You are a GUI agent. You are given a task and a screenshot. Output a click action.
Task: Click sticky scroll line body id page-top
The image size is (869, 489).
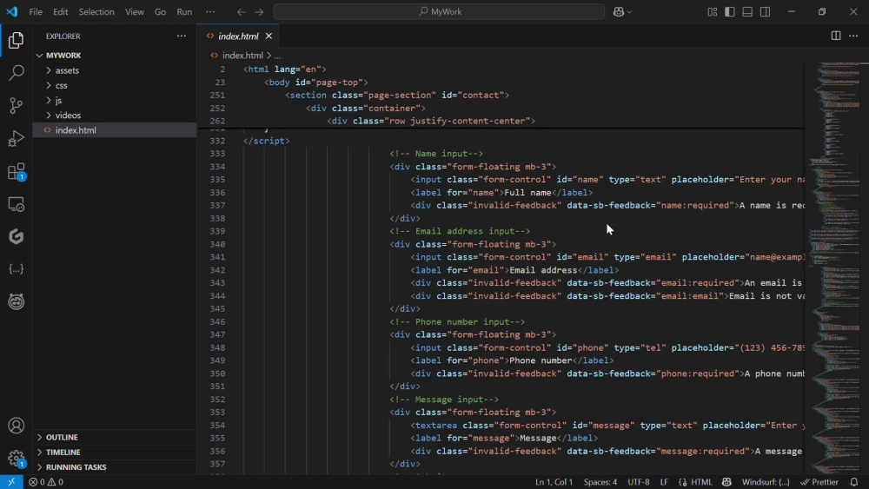tap(316, 82)
